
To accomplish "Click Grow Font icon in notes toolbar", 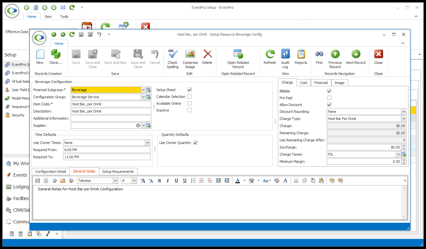I will point(143,181).
